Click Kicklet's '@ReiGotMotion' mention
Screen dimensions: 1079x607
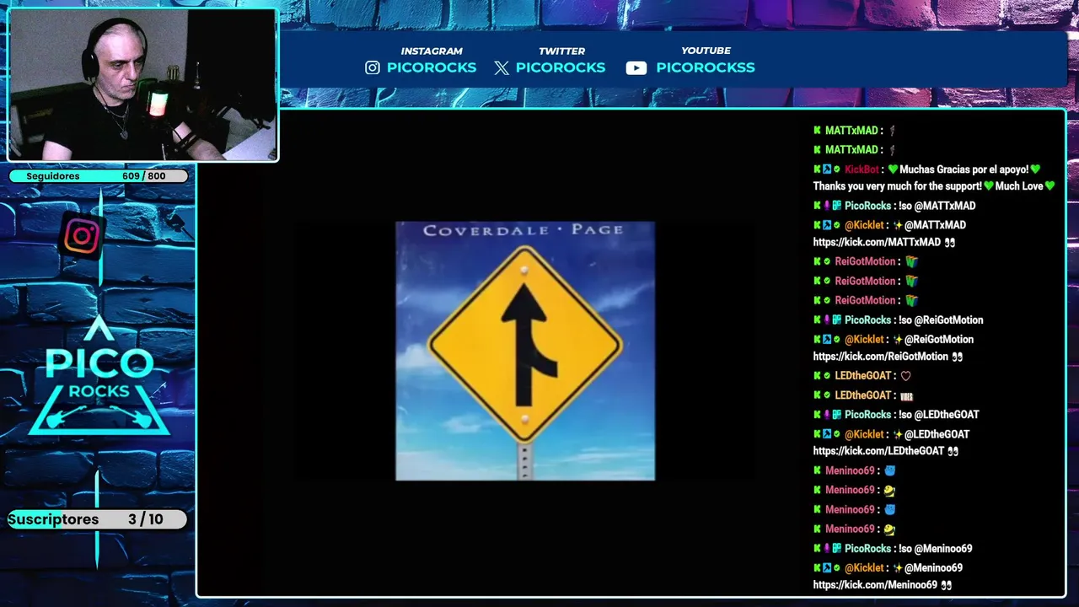pos(939,340)
